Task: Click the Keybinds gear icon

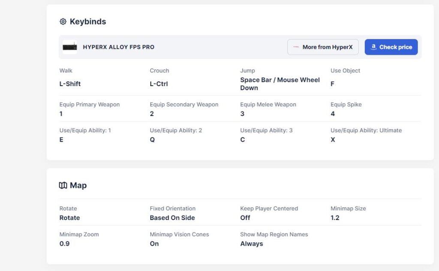Action: (63, 21)
